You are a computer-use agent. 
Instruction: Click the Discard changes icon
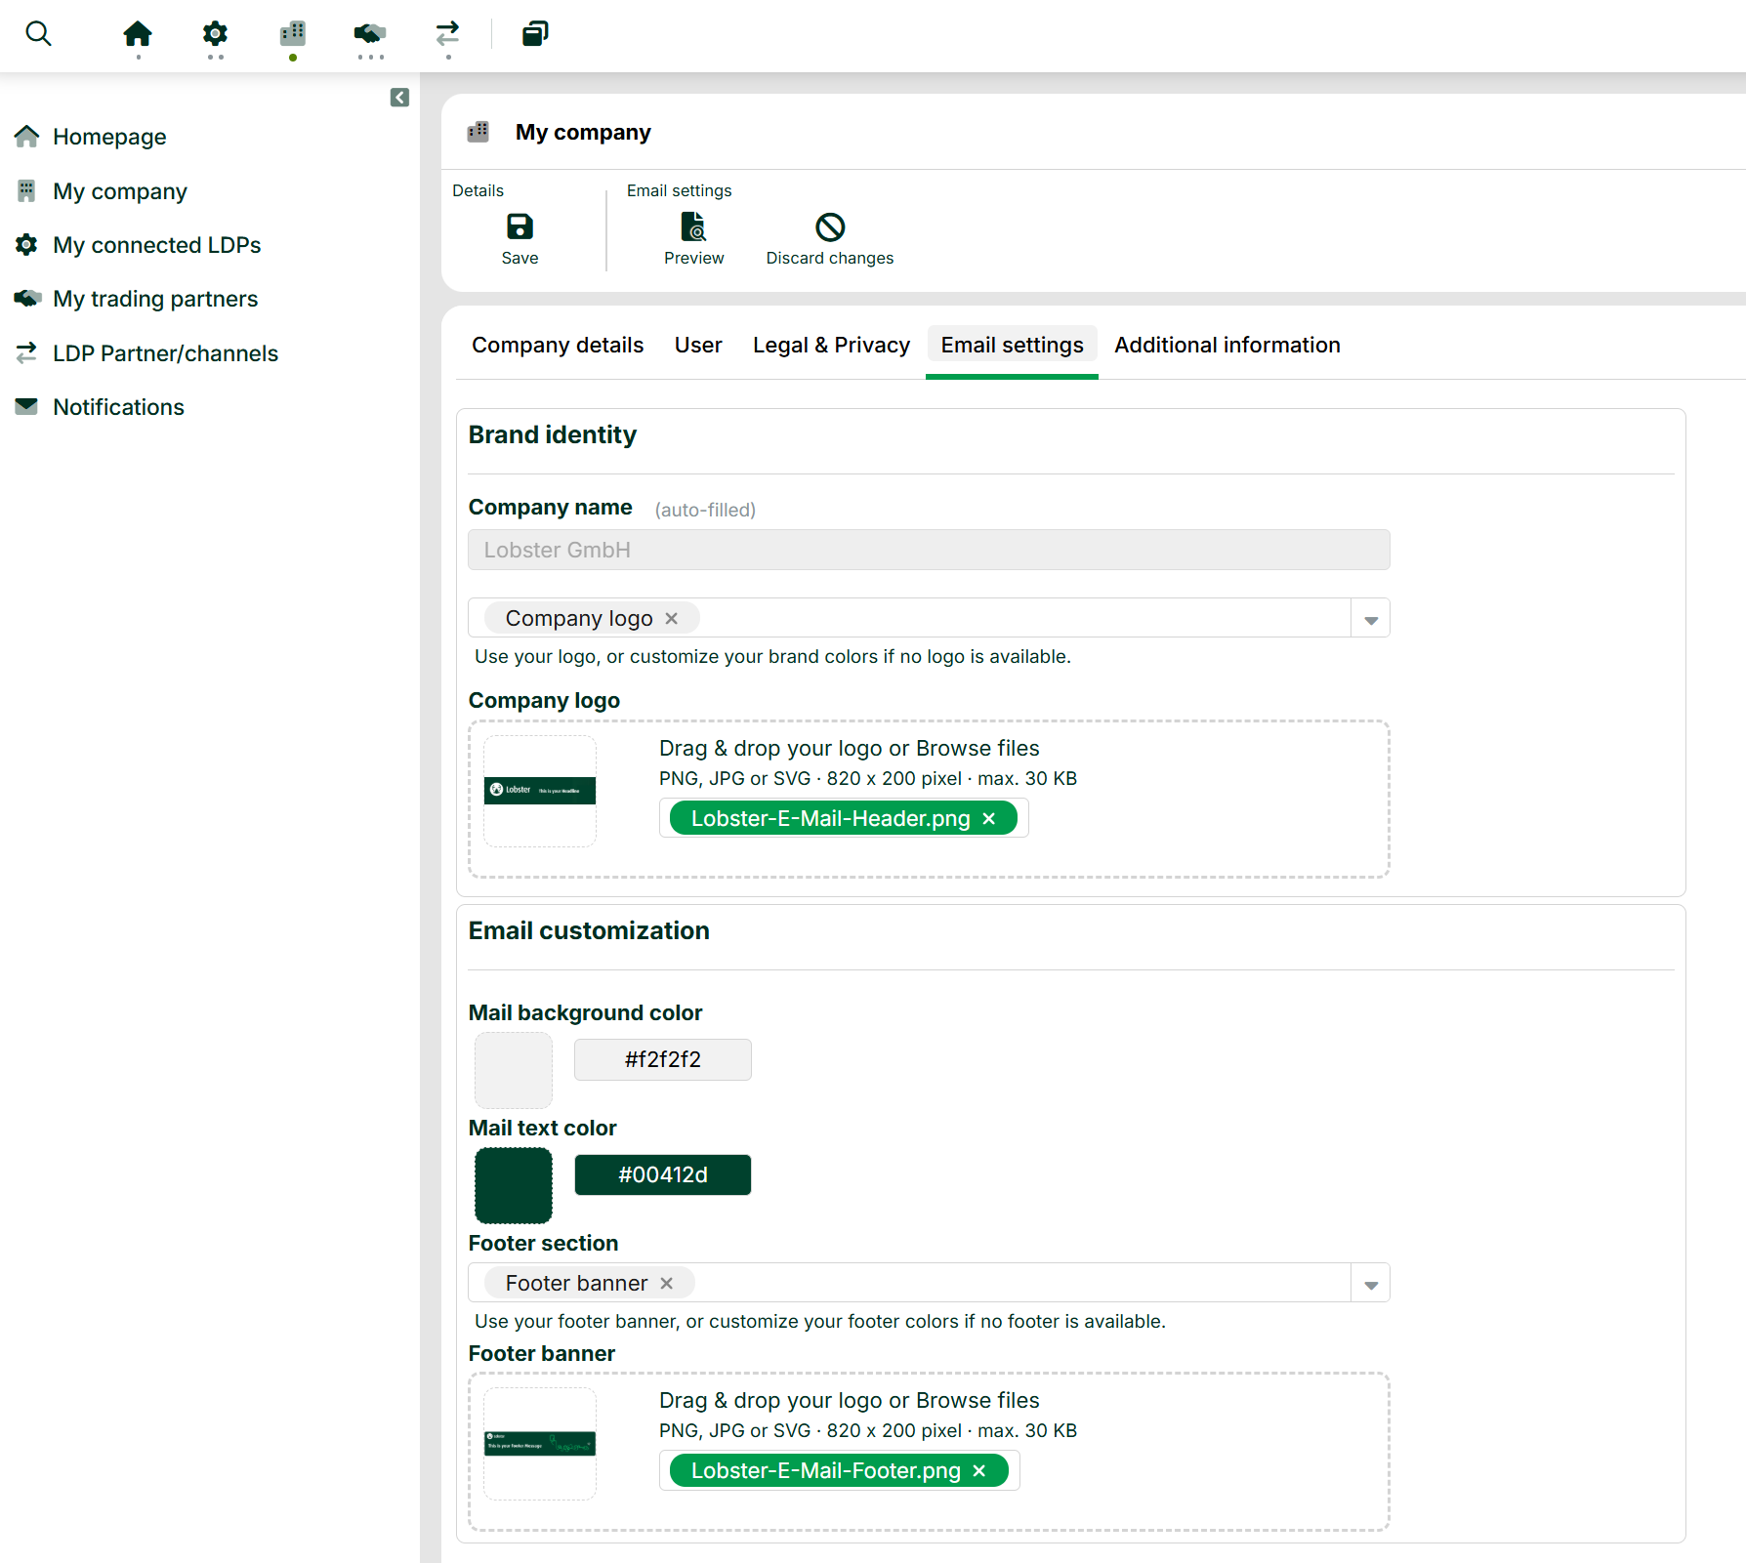point(830,227)
